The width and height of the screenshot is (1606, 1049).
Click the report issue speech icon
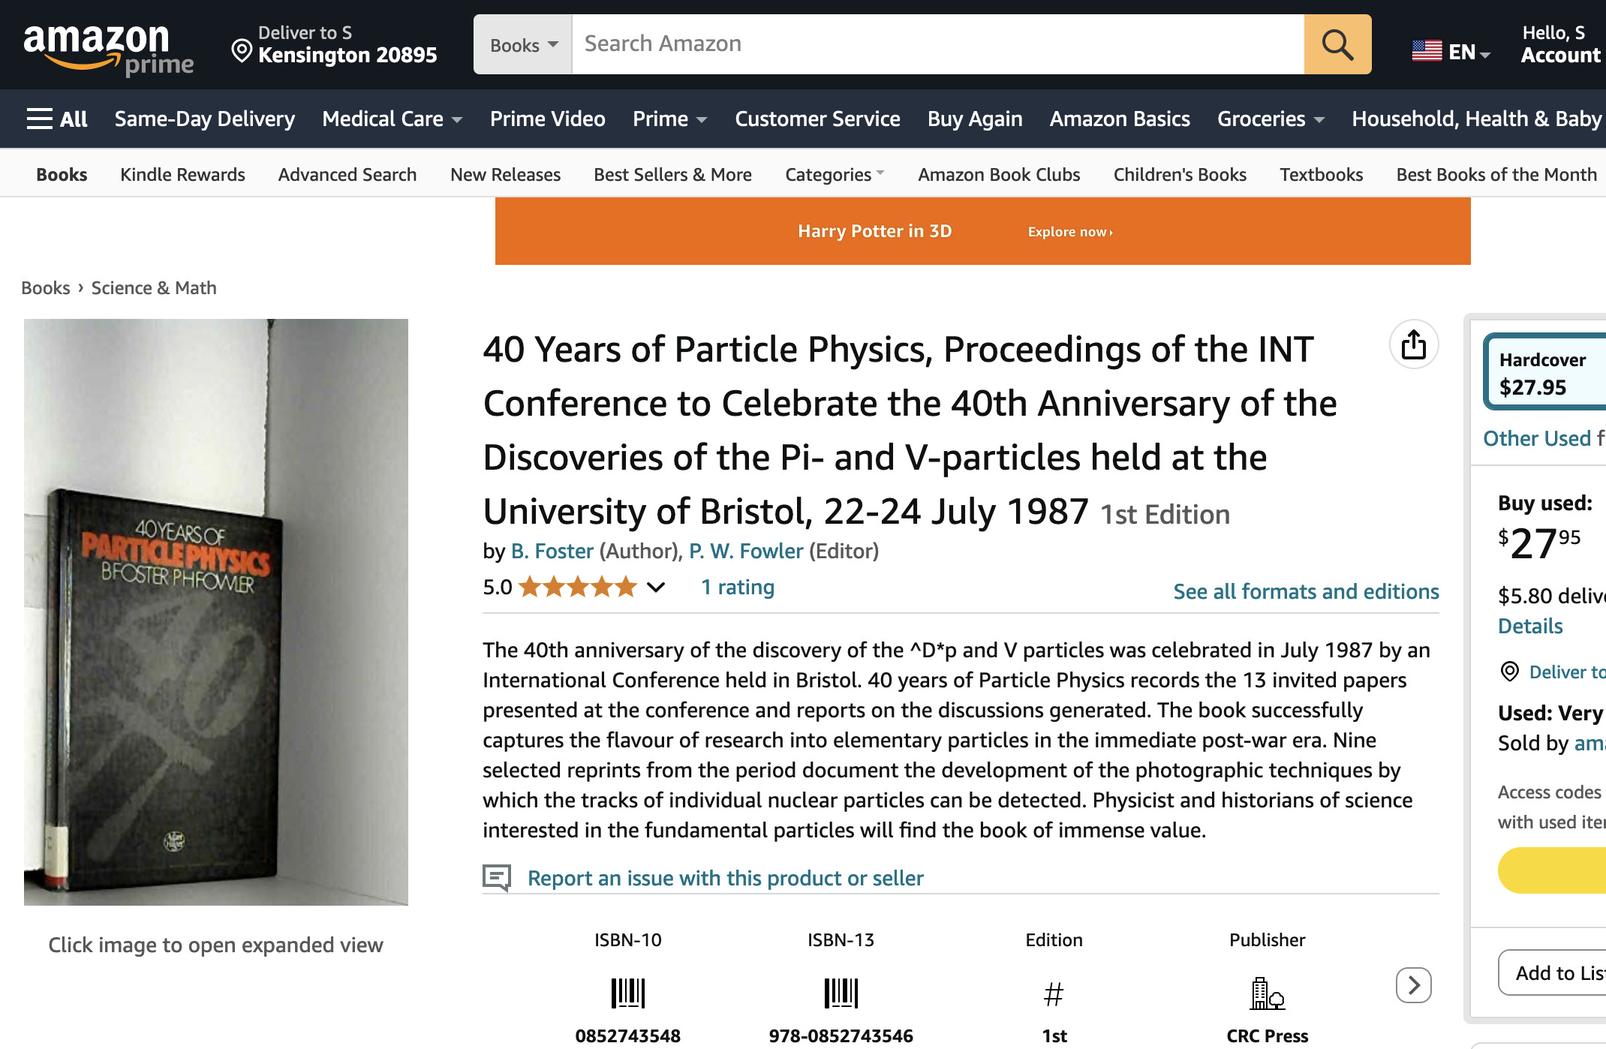pyautogui.click(x=497, y=877)
